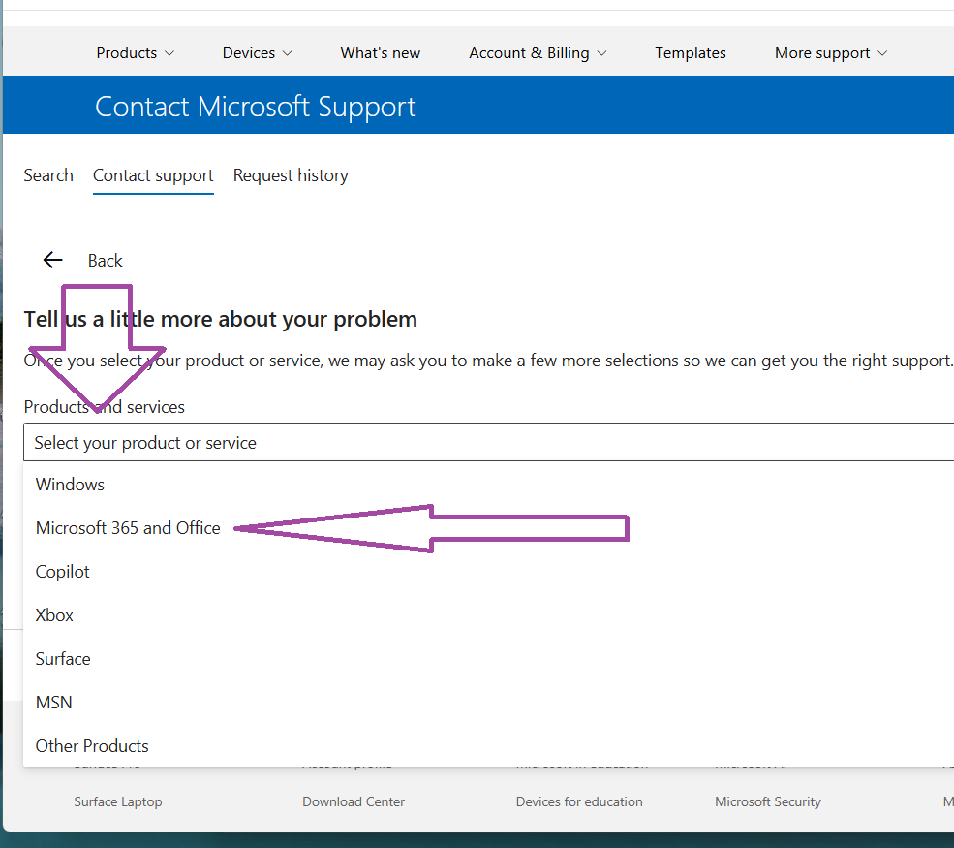Open the Select your product or service box
This screenshot has height=848, width=954.
coord(488,442)
